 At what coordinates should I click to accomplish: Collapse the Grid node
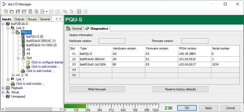pos(18,58)
